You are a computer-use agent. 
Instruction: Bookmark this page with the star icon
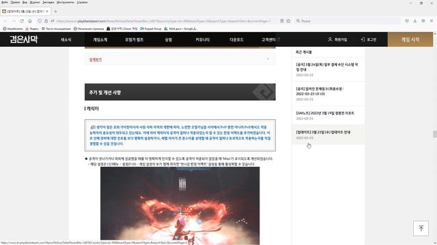click(x=288, y=21)
